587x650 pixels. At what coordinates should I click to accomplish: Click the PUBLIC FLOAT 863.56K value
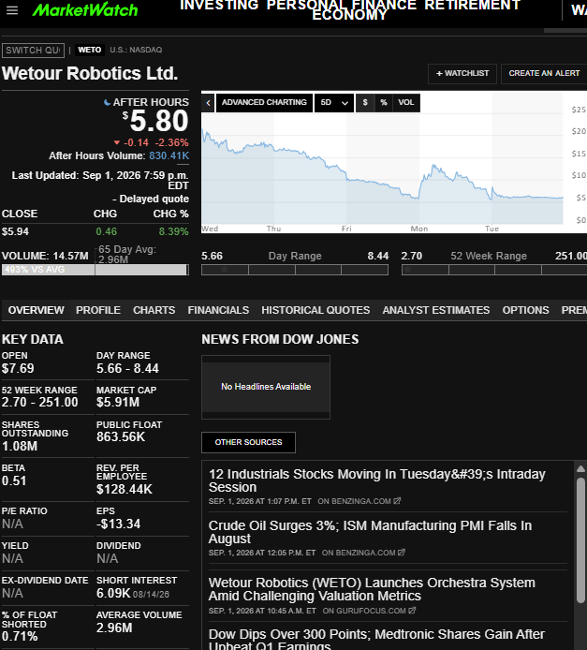[121, 437]
